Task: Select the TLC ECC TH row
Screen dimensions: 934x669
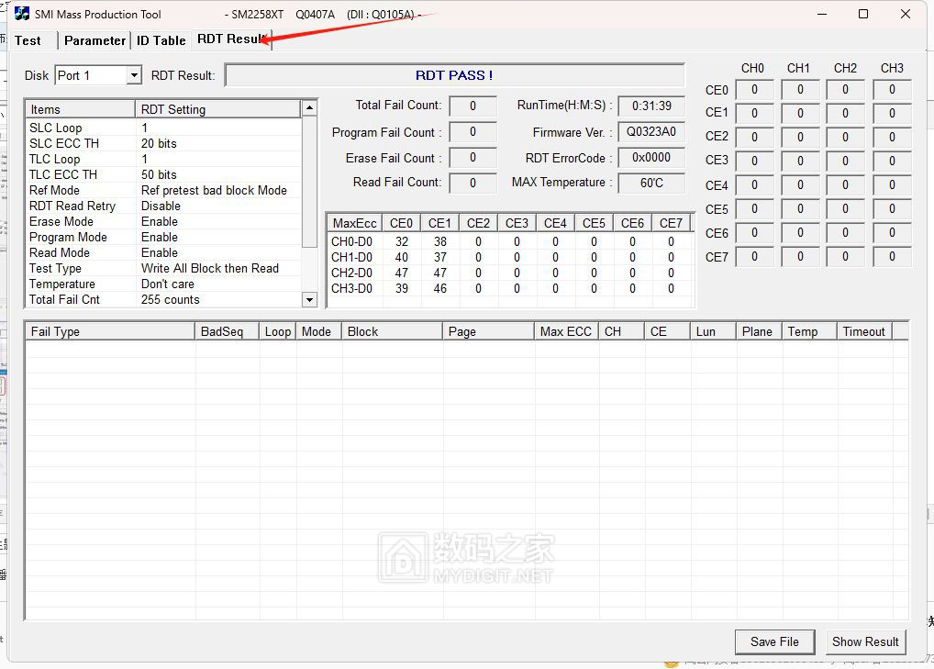Action: coord(164,174)
